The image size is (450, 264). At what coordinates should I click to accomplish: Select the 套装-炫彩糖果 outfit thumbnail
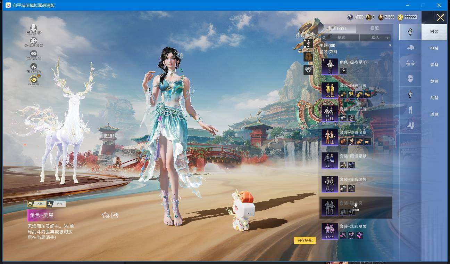(330, 231)
